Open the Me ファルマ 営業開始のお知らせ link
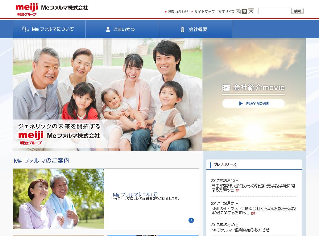 pos(240,230)
